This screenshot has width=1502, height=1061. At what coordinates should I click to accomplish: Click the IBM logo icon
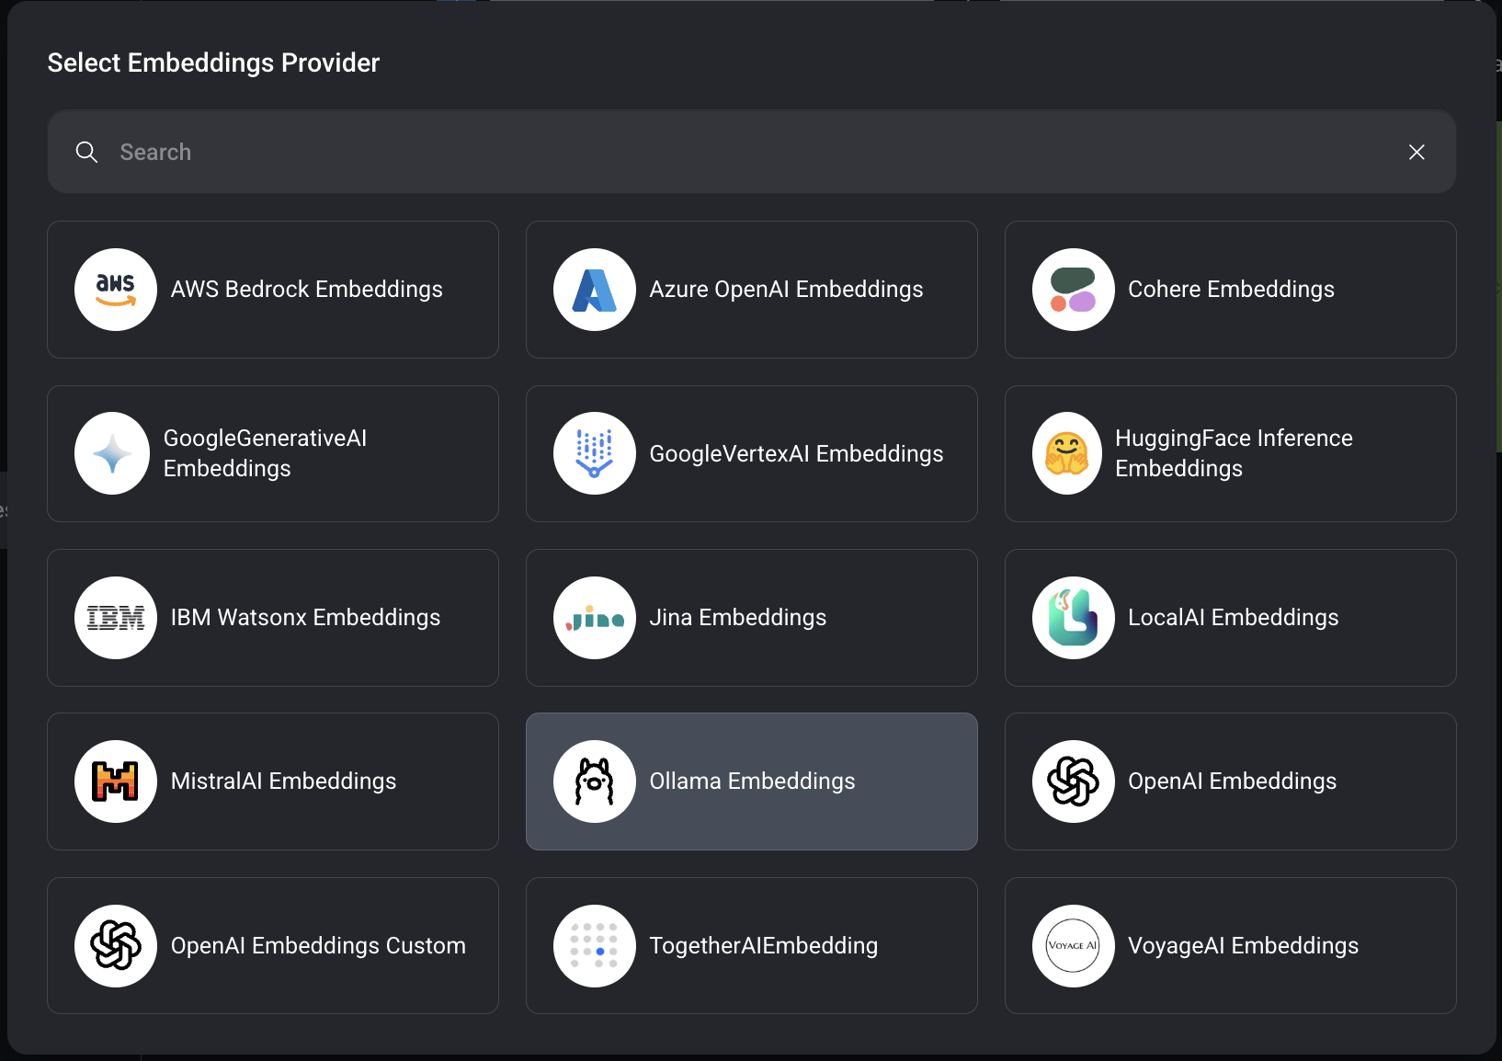click(x=116, y=618)
